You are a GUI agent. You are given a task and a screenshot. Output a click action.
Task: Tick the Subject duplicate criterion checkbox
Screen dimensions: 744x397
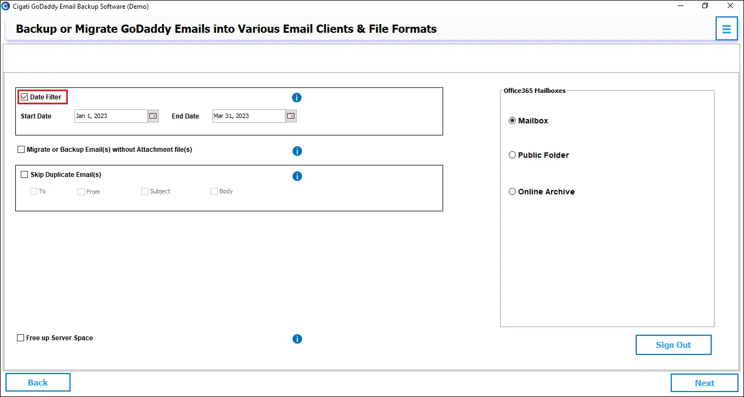pyautogui.click(x=144, y=192)
